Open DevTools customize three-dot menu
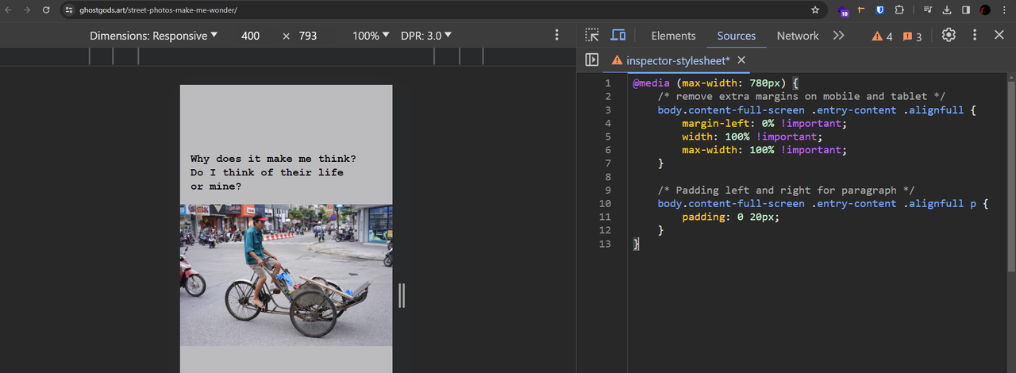Viewport: 1016px width, 373px height. (x=976, y=35)
